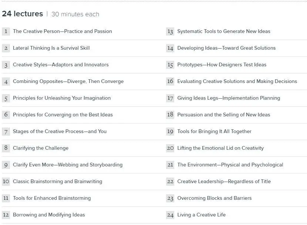
Task: Open Clarifying the Challenge lecture
Action: (x=41, y=148)
